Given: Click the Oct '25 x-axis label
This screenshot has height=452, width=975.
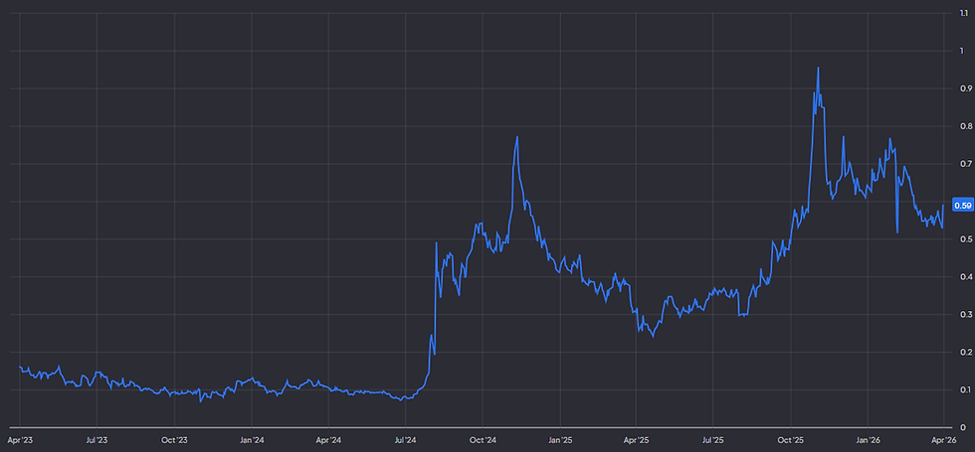Looking at the screenshot, I should point(791,440).
